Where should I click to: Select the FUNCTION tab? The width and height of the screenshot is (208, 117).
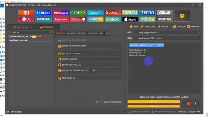93,33
